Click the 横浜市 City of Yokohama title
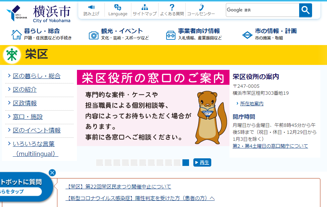327x207 pixels. [52, 14]
